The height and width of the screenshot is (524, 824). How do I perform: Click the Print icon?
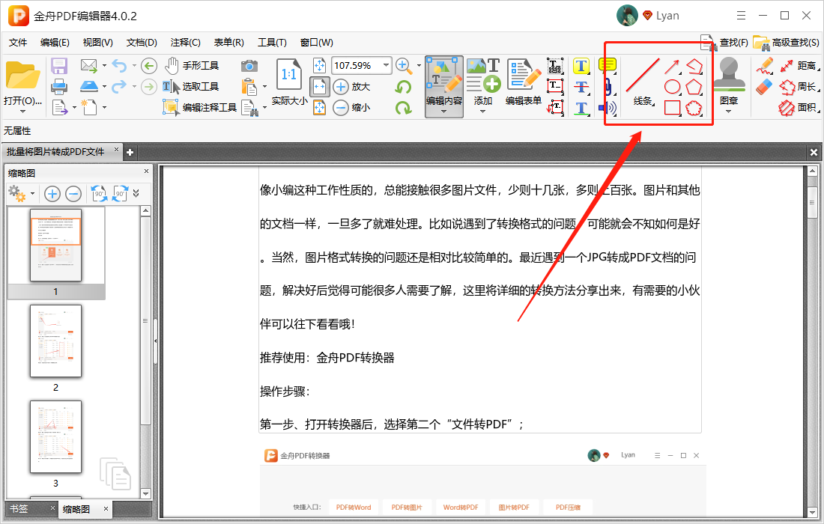(59, 86)
